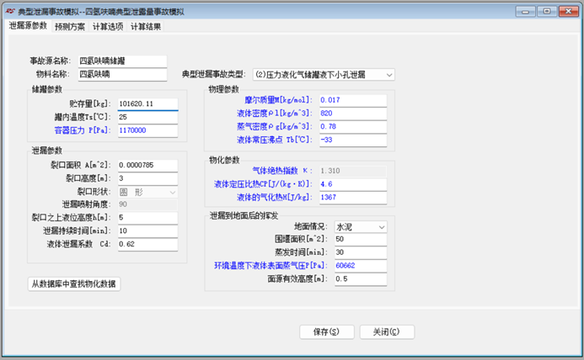Screen dimensions: 584x360
Task: Click the 蒸气密度 field showing 0.78
Action: 353,126
